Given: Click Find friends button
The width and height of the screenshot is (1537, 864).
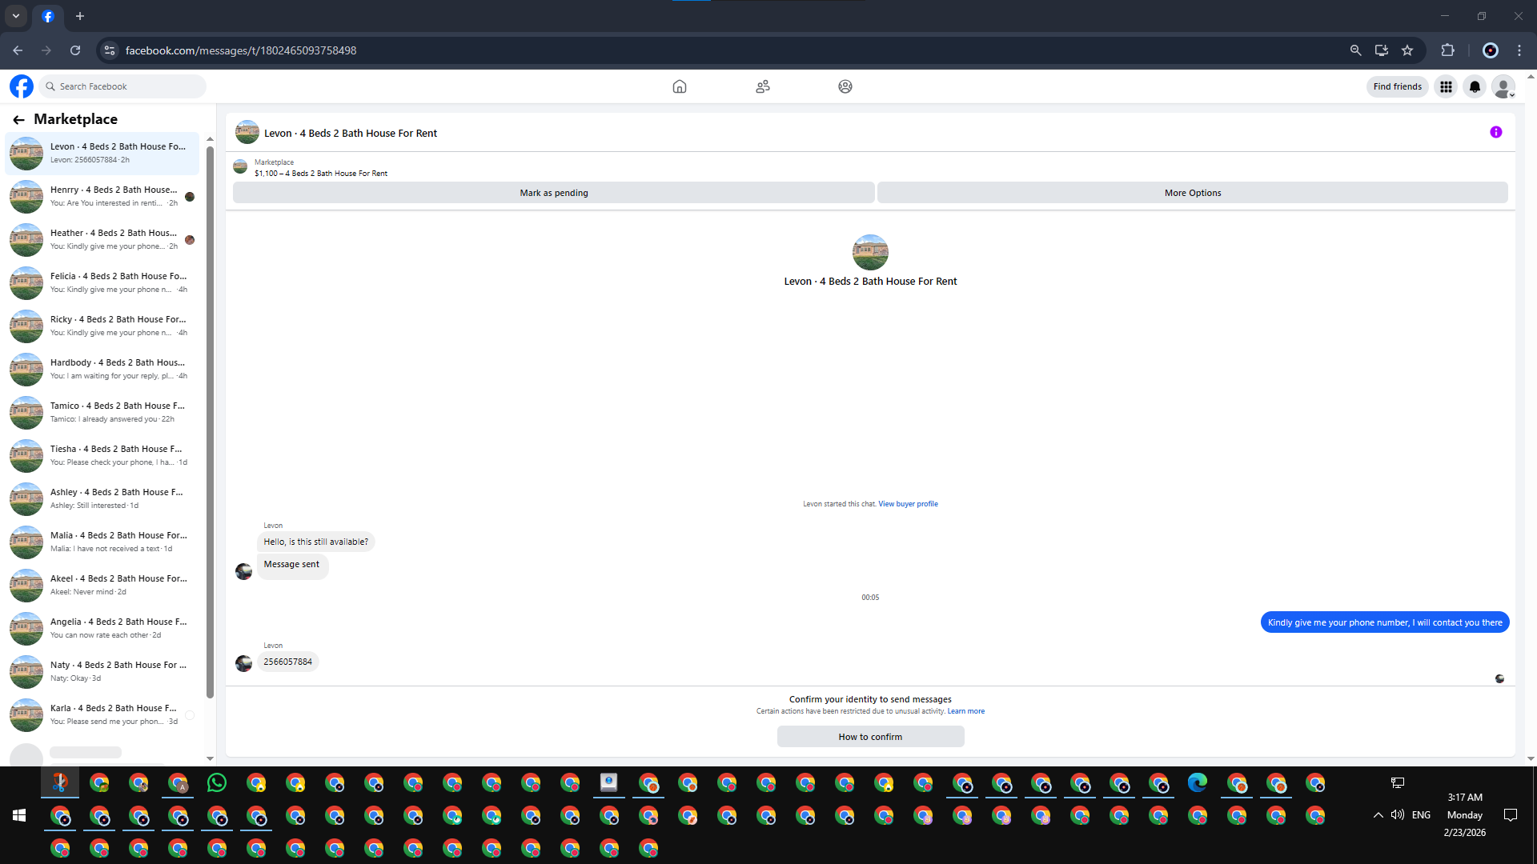Looking at the screenshot, I should point(1397,86).
